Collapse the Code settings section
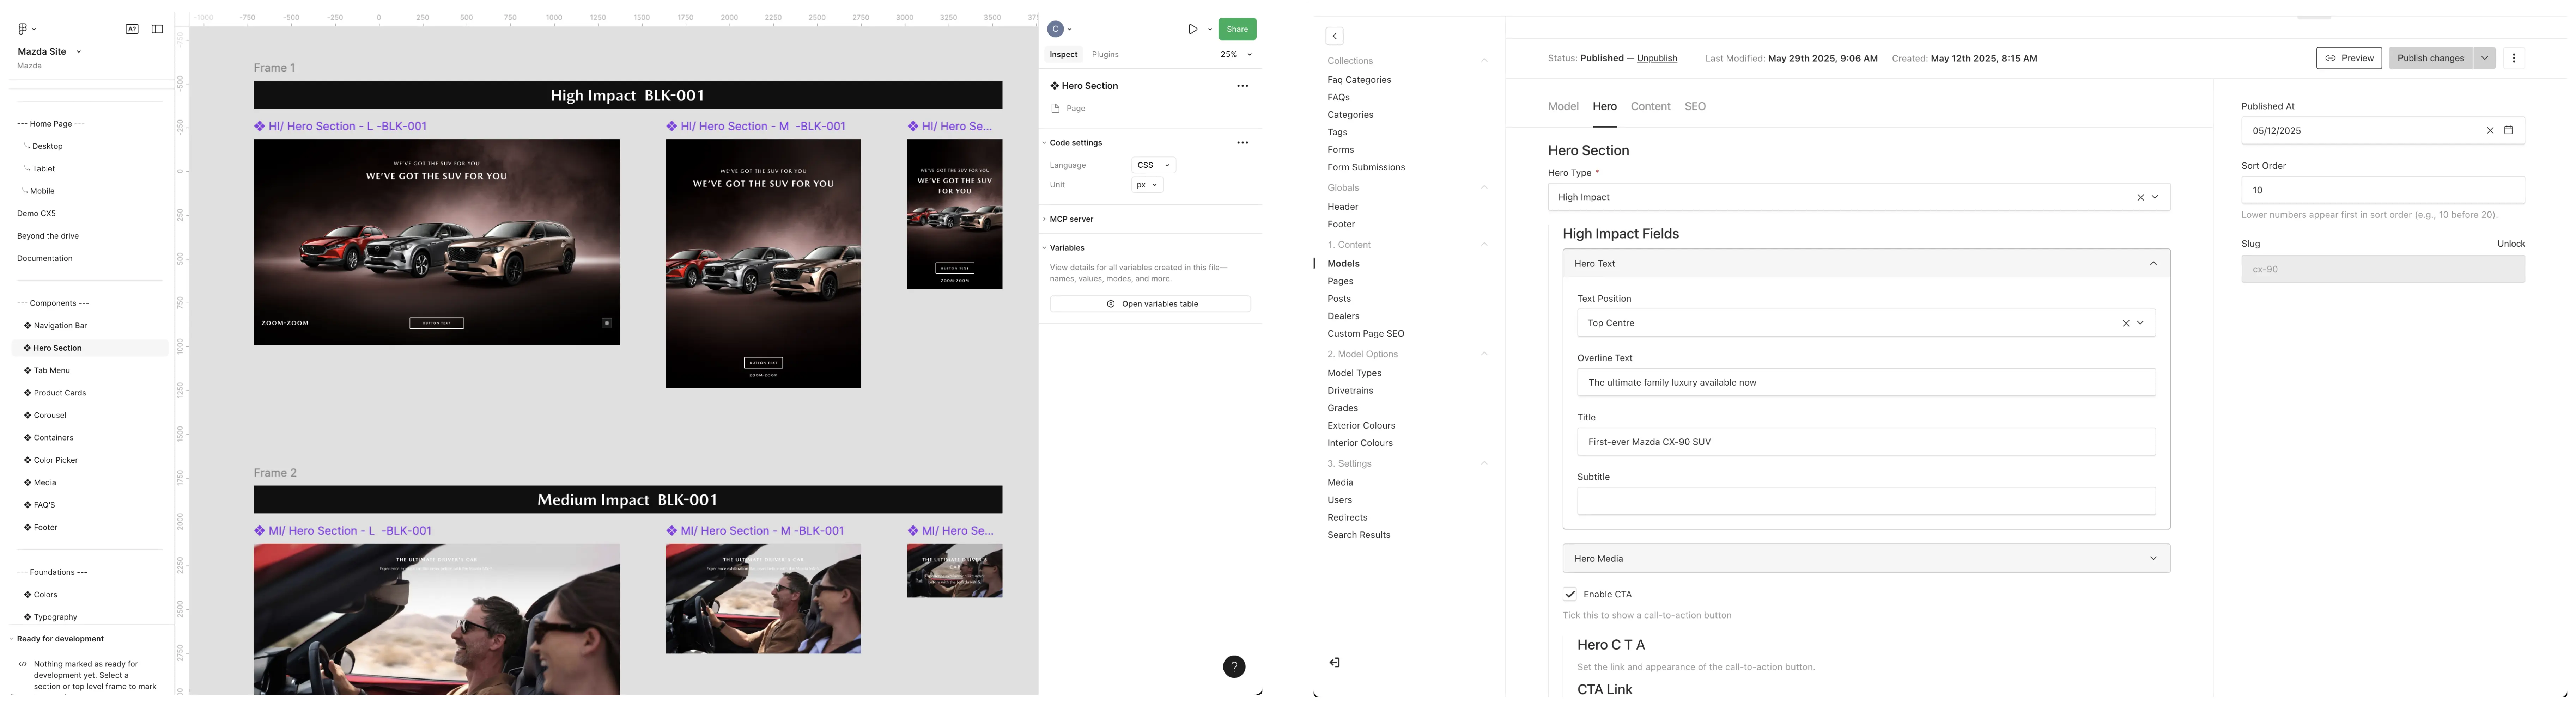The image size is (2576, 707). pyautogui.click(x=1044, y=143)
